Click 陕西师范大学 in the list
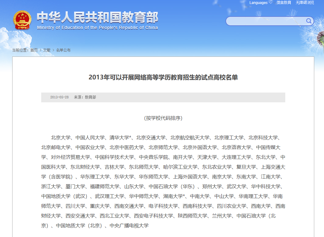The width and height of the screenshot is (324, 237). coord(193,216)
